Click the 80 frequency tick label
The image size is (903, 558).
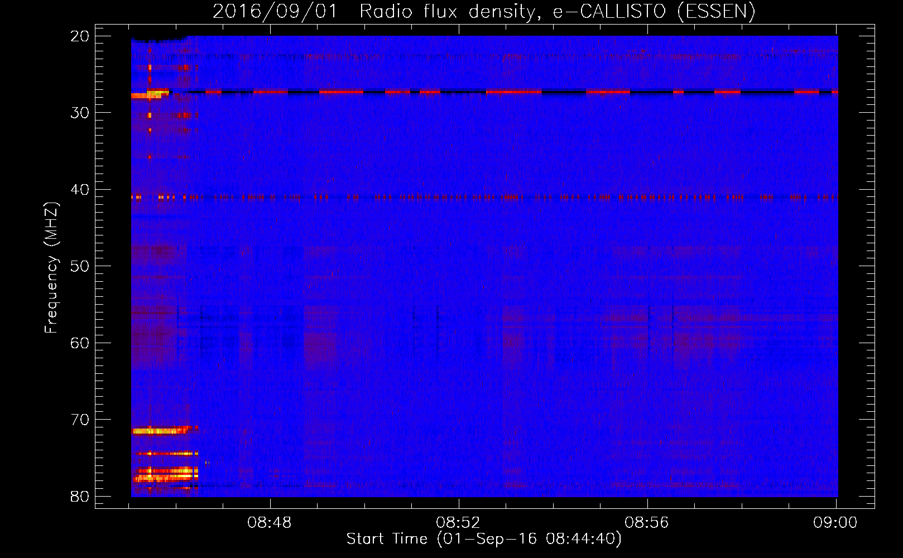[x=80, y=496]
